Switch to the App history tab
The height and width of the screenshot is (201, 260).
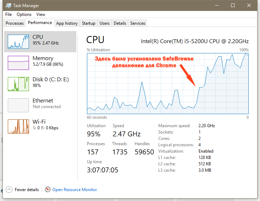pos(67,23)
